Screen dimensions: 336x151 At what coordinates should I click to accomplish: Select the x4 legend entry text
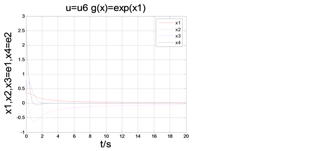click(178, 43)
